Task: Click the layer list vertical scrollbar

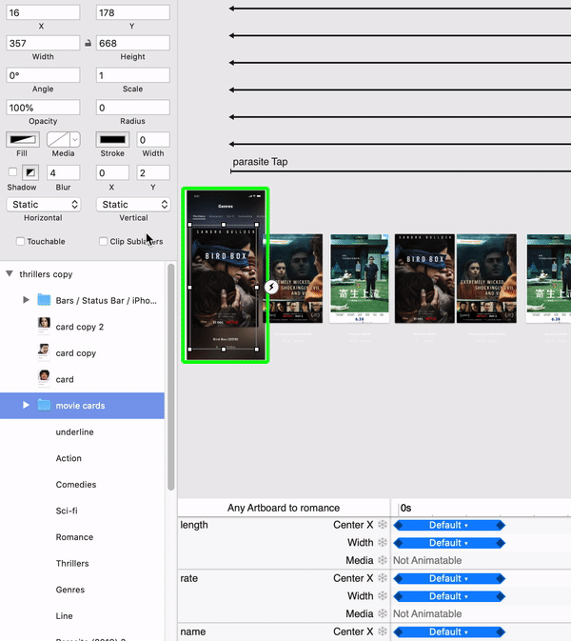Action: 170,376
